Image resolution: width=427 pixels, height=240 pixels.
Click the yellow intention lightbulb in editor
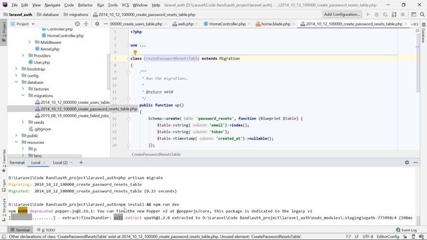pyautogui.click(x=135, y=52)
